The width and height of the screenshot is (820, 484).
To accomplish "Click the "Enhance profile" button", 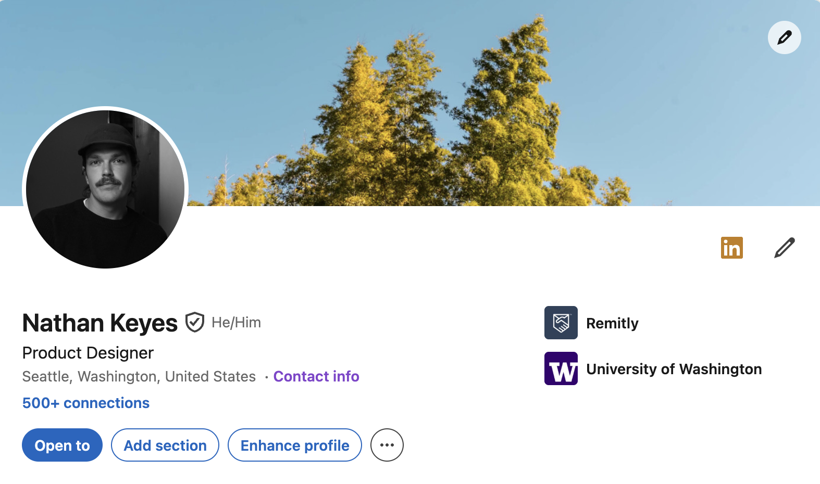I will tap(294, 445).
